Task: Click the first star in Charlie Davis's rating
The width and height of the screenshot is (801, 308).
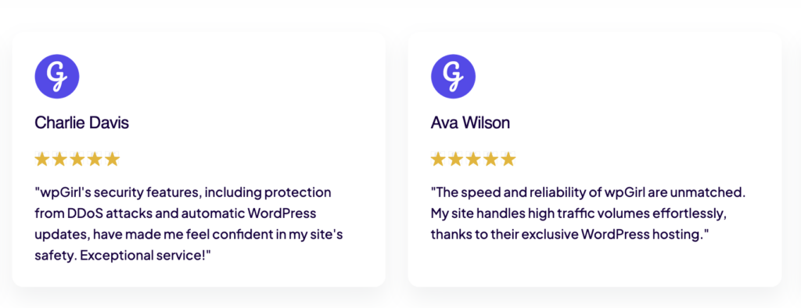Action: [42, 159]
